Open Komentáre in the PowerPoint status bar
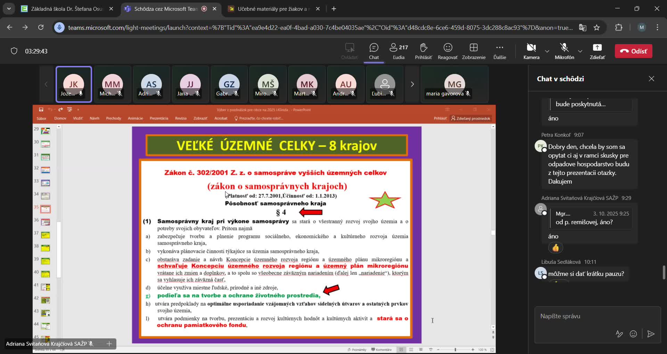667x354 pixels. [381, 349]
